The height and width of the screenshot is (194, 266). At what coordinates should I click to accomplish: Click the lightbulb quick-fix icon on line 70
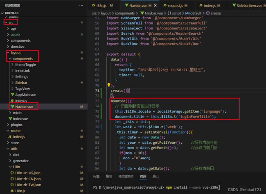click(108, 85)
